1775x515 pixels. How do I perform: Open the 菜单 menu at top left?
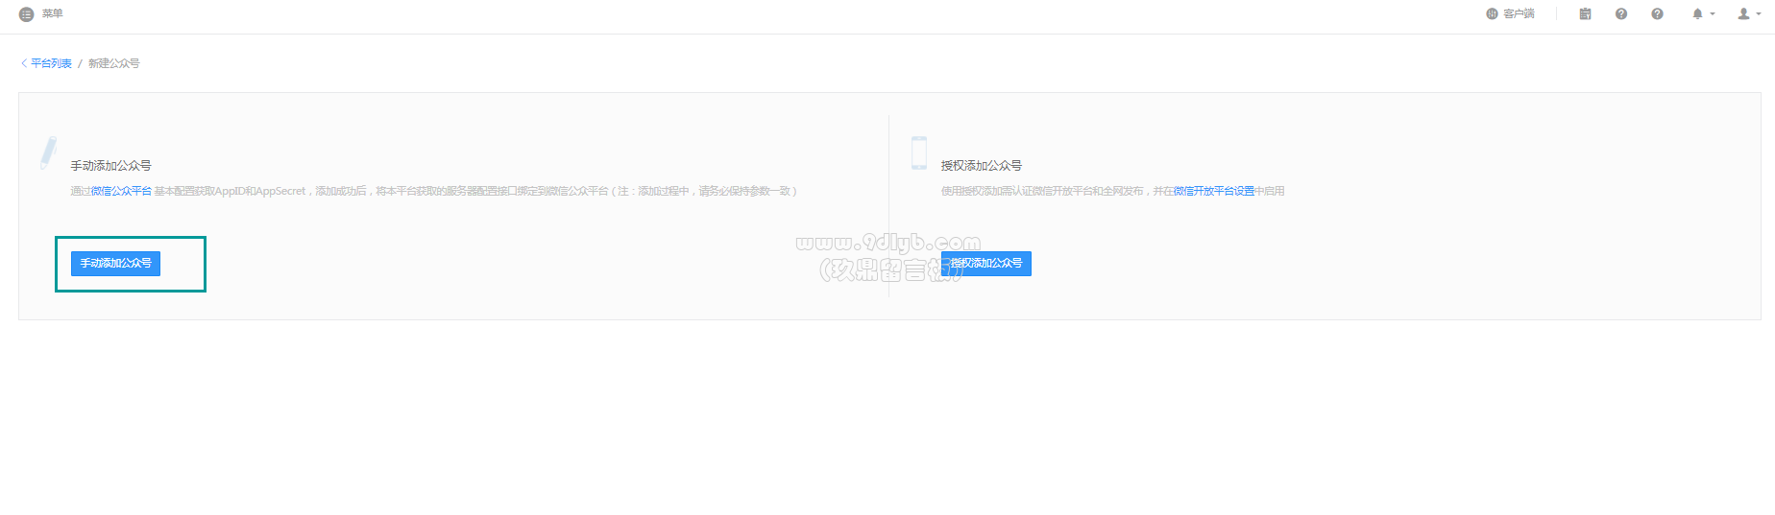[x=40, y=14]
